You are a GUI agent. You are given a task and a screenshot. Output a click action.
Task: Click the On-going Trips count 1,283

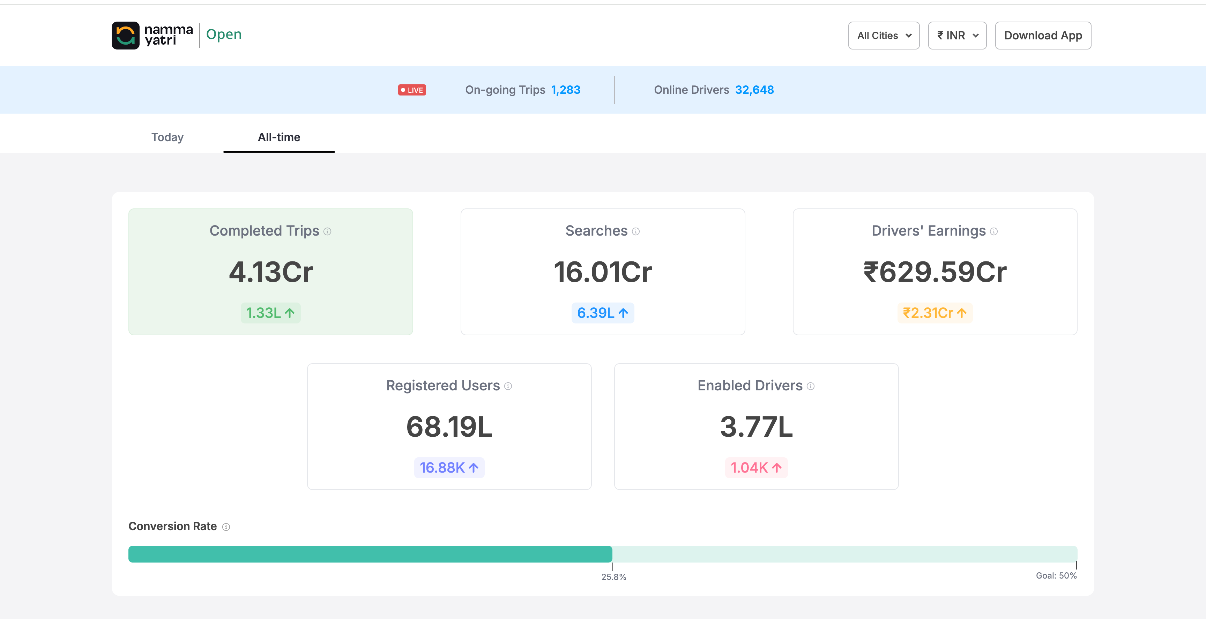(566, 90)
